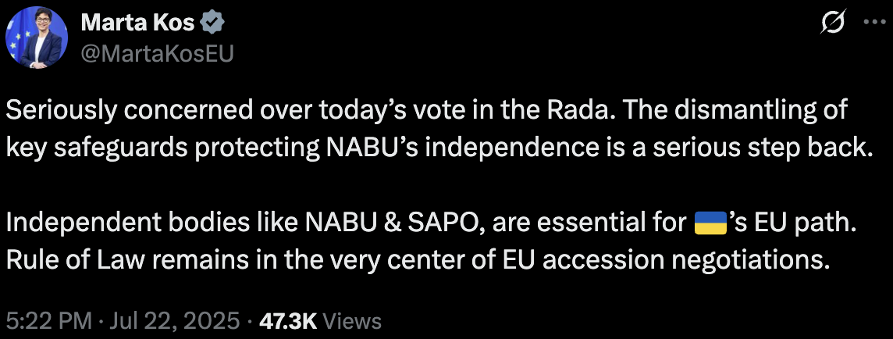Click the Marta Kos display name
The height and width of the screenshot is (339, 893).
click(x=138, y=23)
